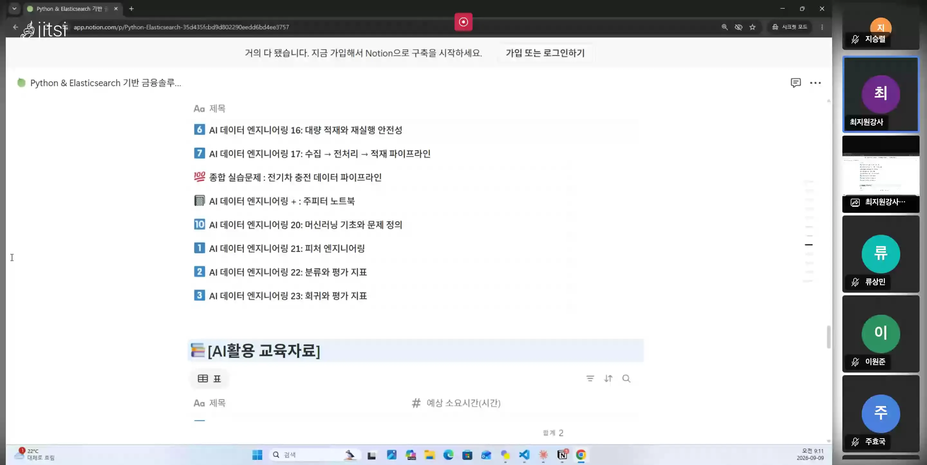This screenshot has width=927, height=465.
Task: Switch to the 표 table view tab
Action: (209, 378)
